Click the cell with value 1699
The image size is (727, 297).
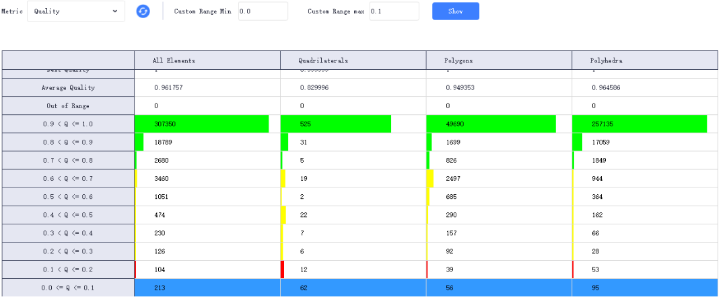499,142
